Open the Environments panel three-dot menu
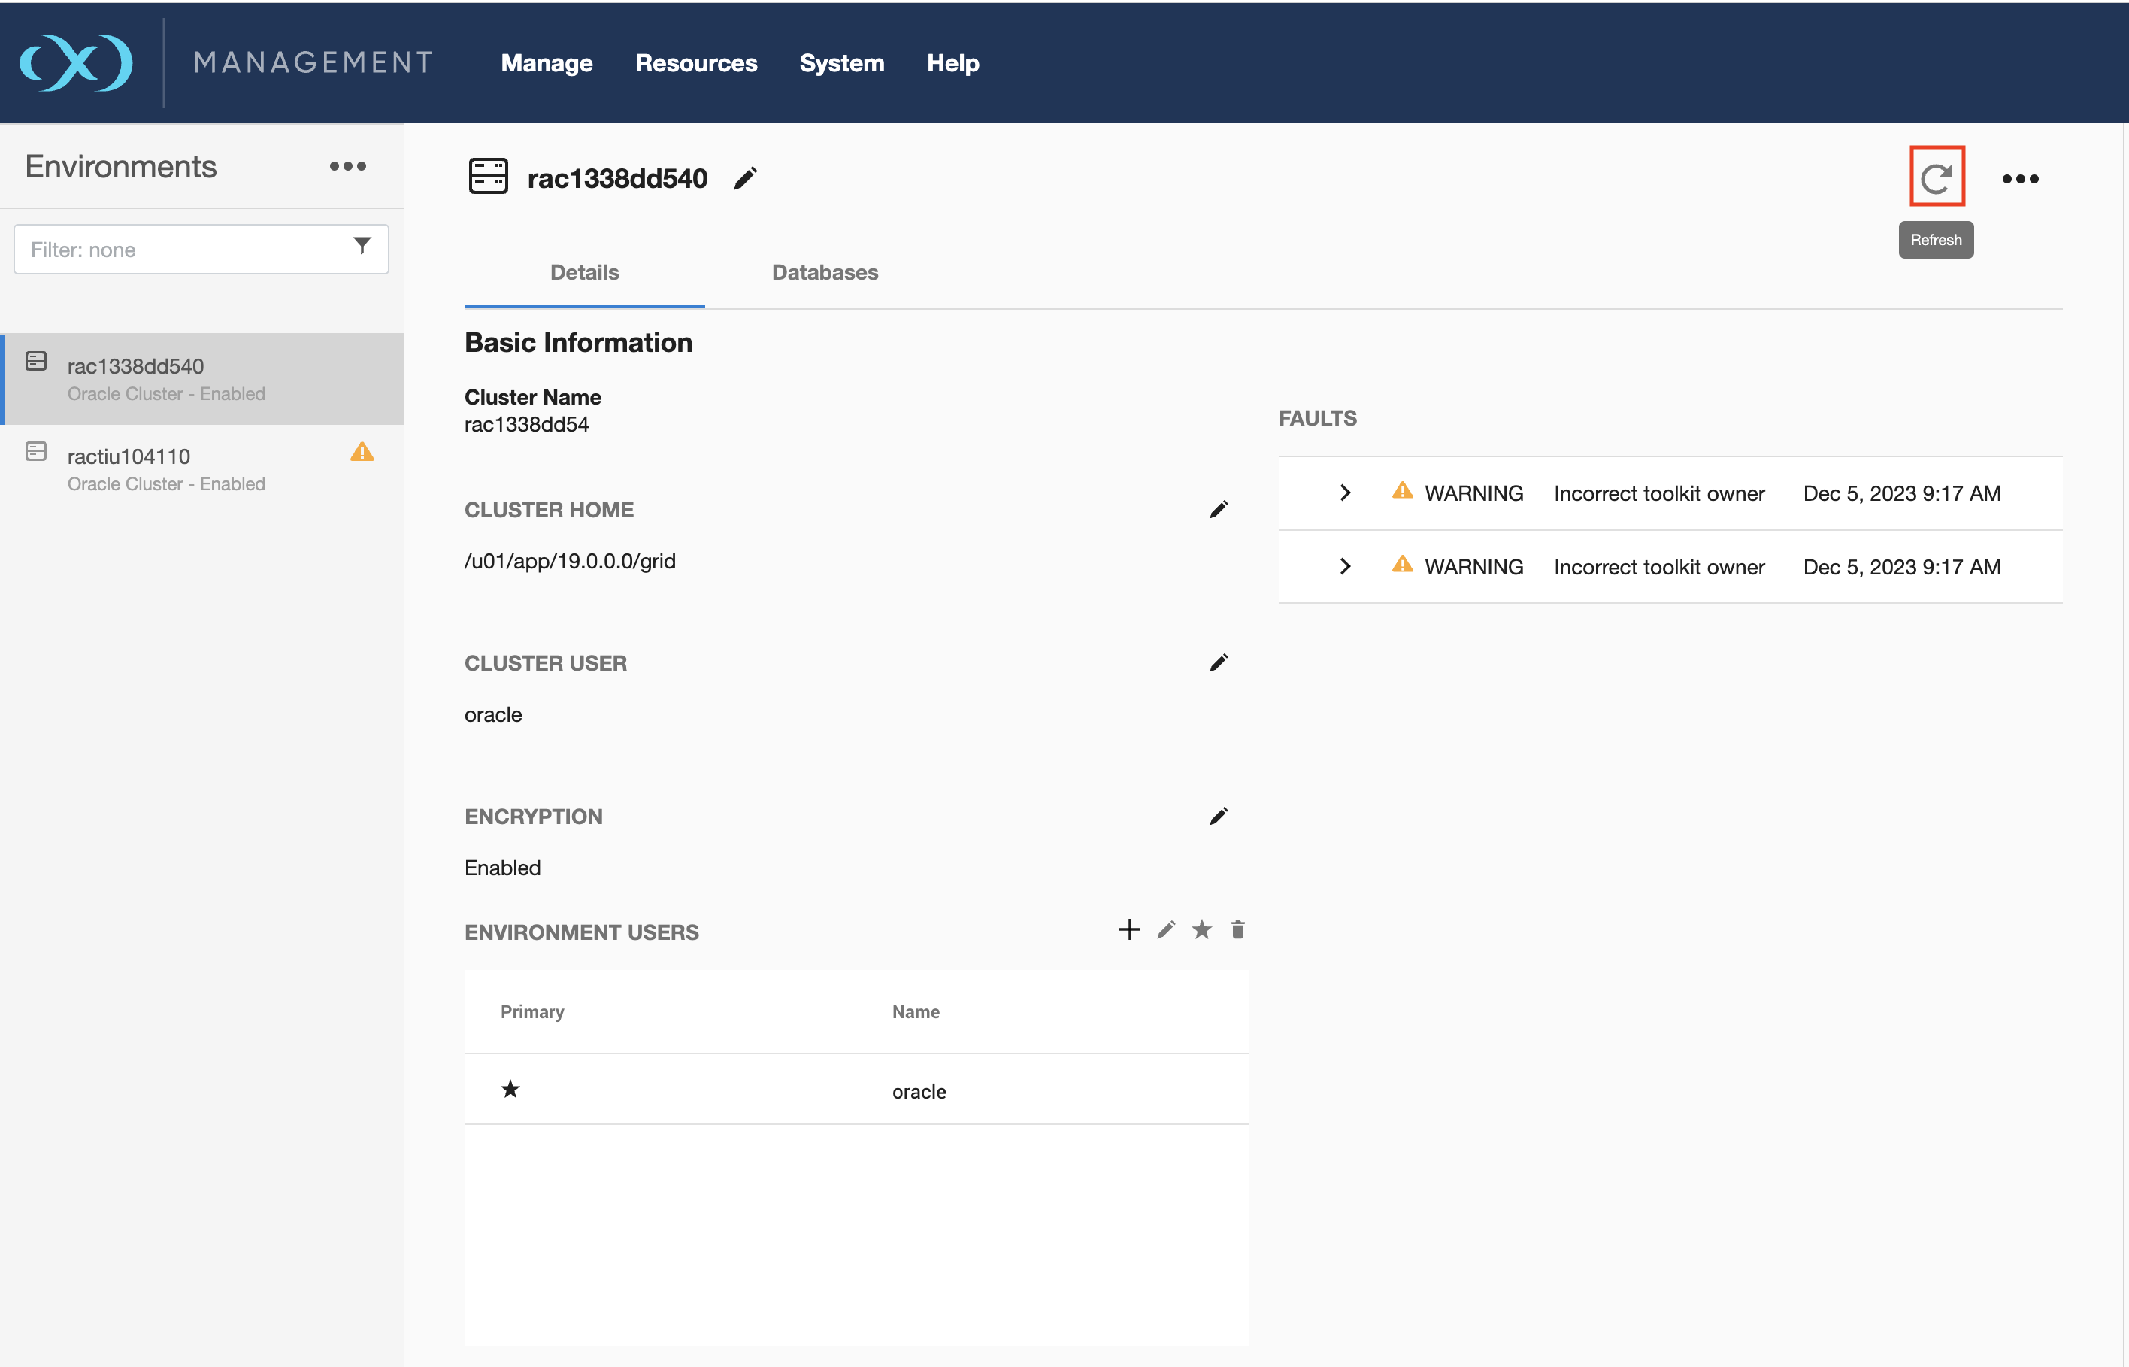 [348, 166]
